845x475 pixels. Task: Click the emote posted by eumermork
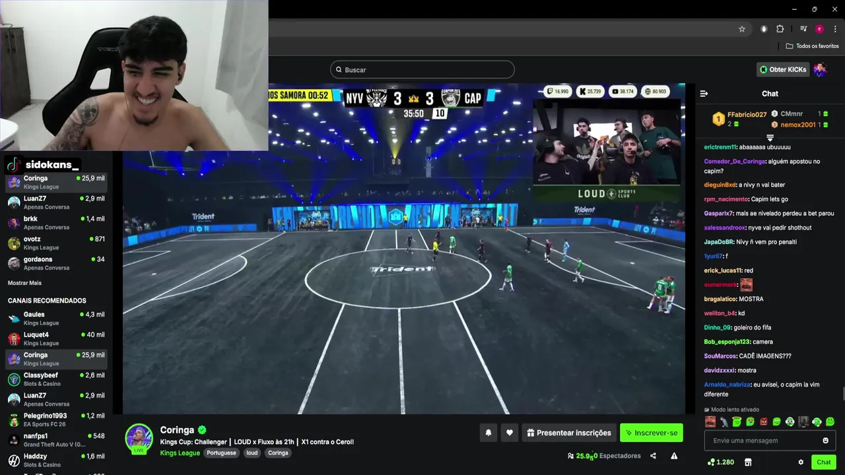746,285
